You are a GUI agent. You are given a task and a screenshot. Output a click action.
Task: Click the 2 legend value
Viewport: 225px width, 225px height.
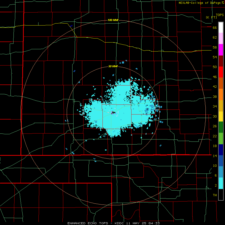pyautogui.click(x=216, y=185)
